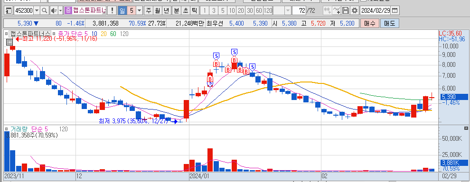Image resolution: width=470 pixels, height=182 pixels.
Task: Click the gray 120 moving average label
Action: click(x=124, y=34)
